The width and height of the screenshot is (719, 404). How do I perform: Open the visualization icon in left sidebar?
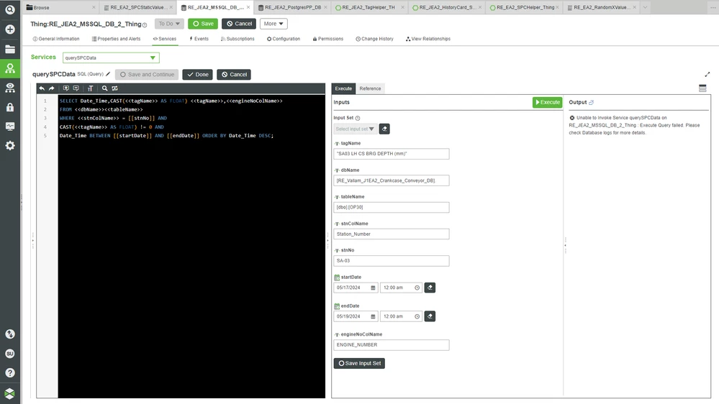(9, 88)
